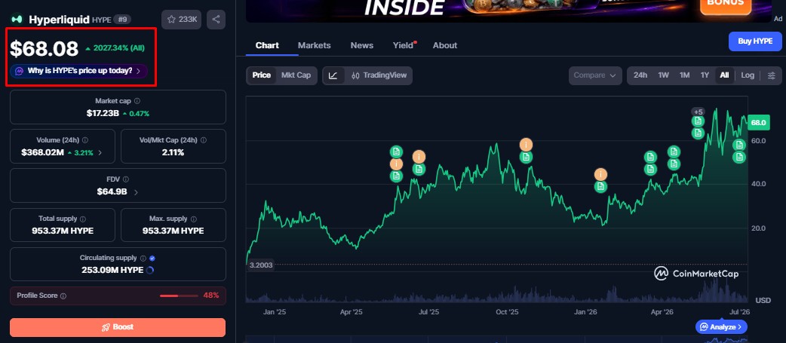Switch to TradingView chart
786x343 pixels.
(379, 75)
